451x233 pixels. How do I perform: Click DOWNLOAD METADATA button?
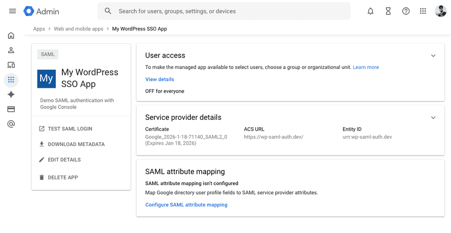coord(72,144)
